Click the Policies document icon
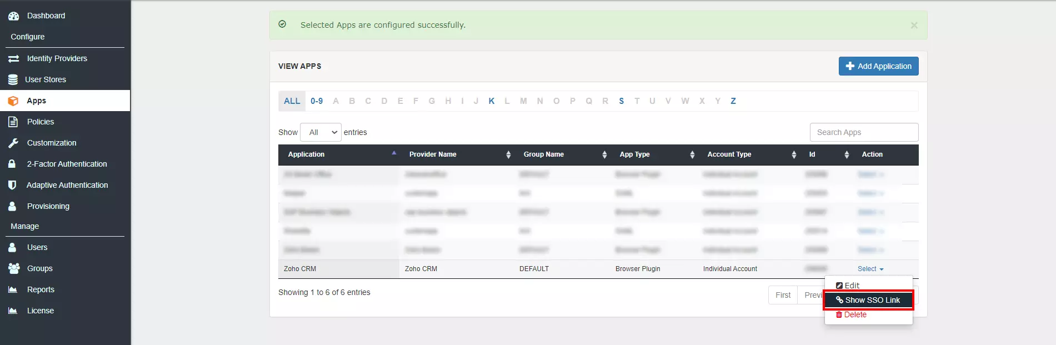 click(x=13, y=122)
